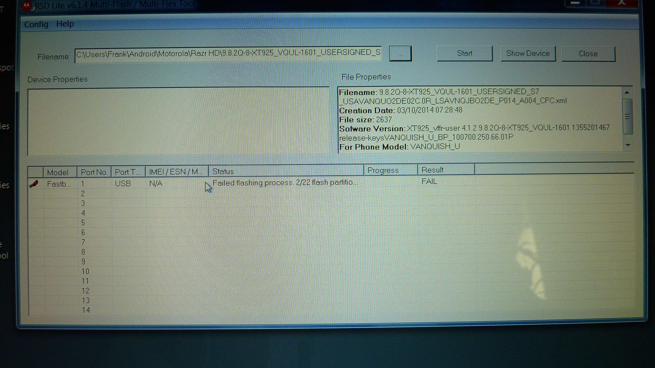This screenshot has height=368, width=655.
Task: Click the Motorola logo in title bar
Action: 27,5
